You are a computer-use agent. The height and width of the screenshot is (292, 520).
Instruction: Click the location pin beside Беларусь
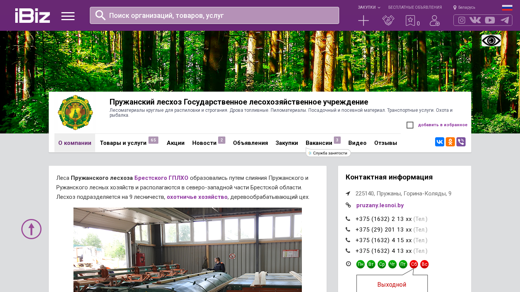click(x=455, y=7)
